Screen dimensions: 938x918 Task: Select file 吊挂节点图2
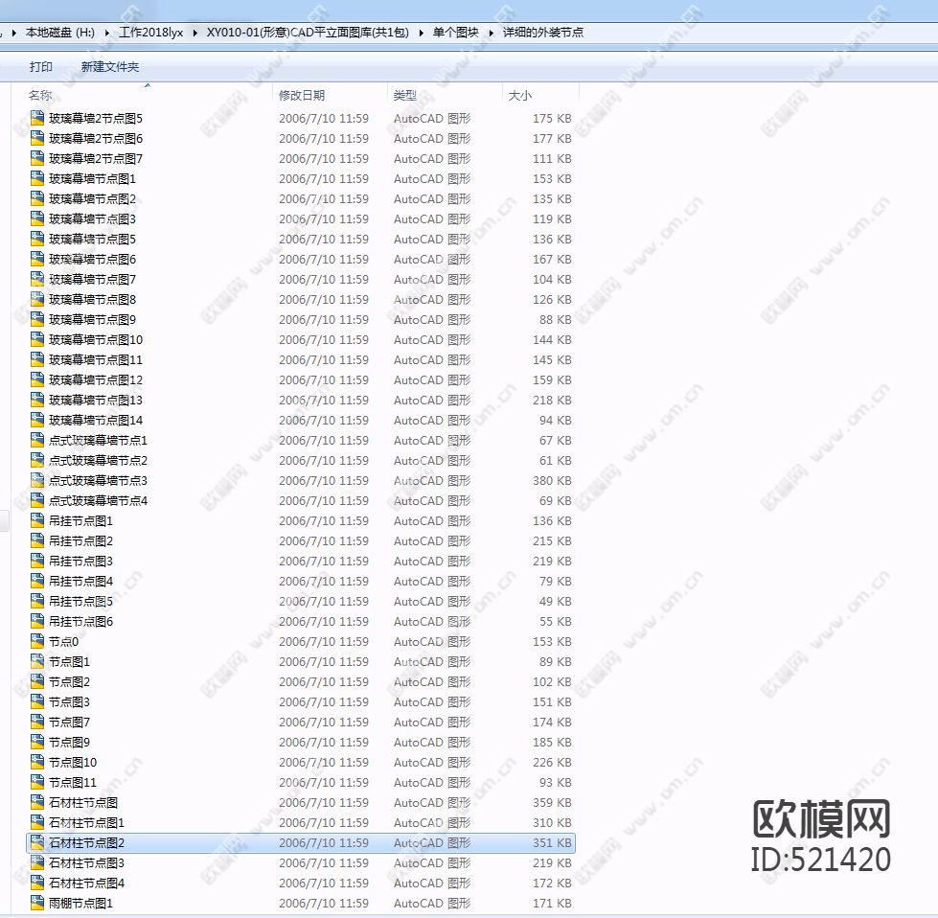[x=80, y=540]
